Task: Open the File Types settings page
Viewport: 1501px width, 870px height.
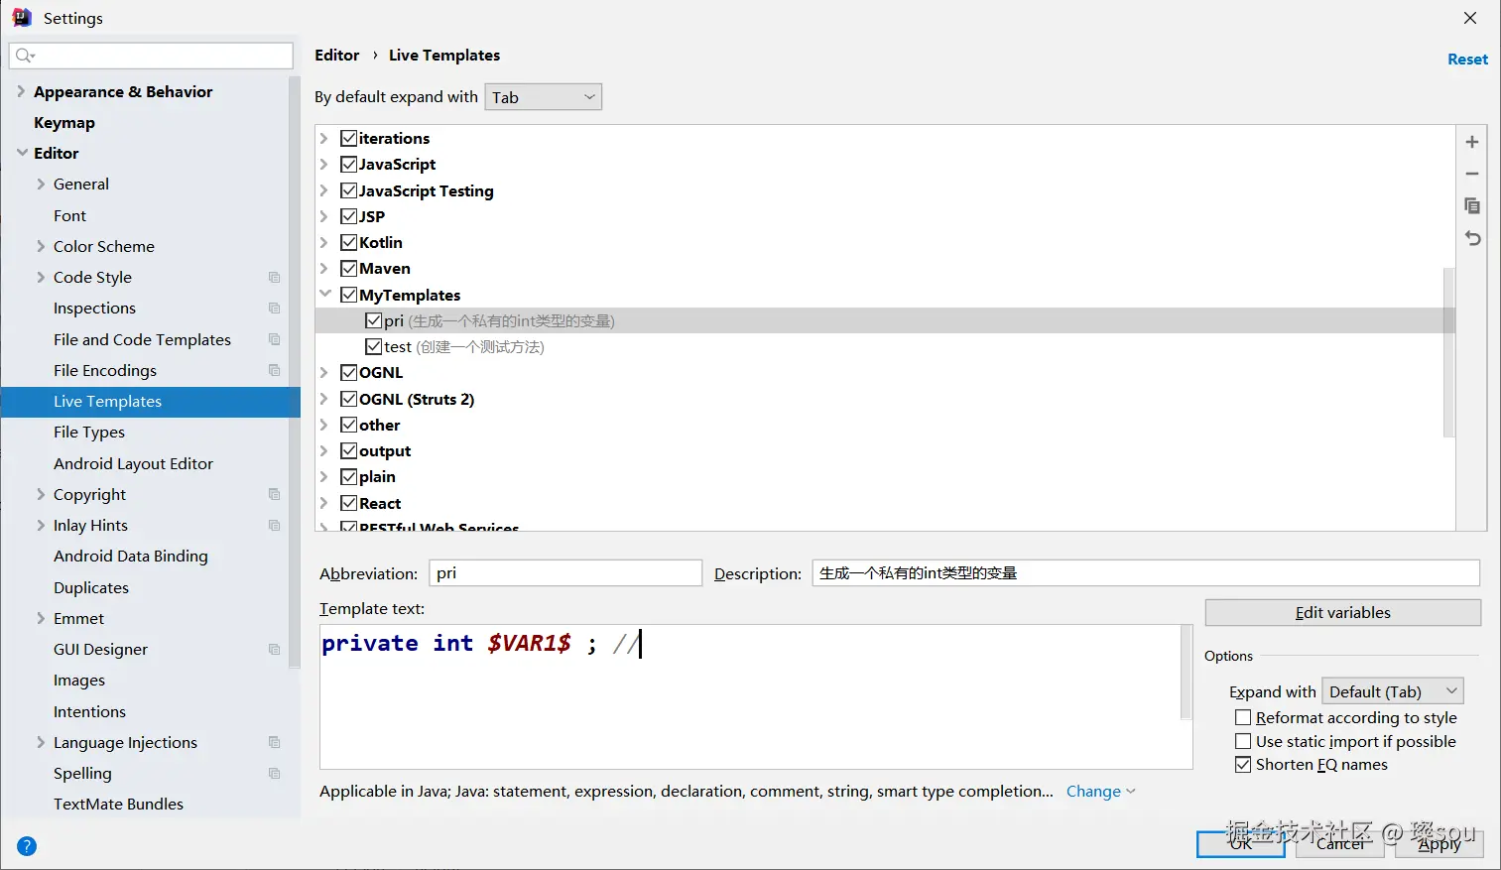Action: tap(89, 432)
